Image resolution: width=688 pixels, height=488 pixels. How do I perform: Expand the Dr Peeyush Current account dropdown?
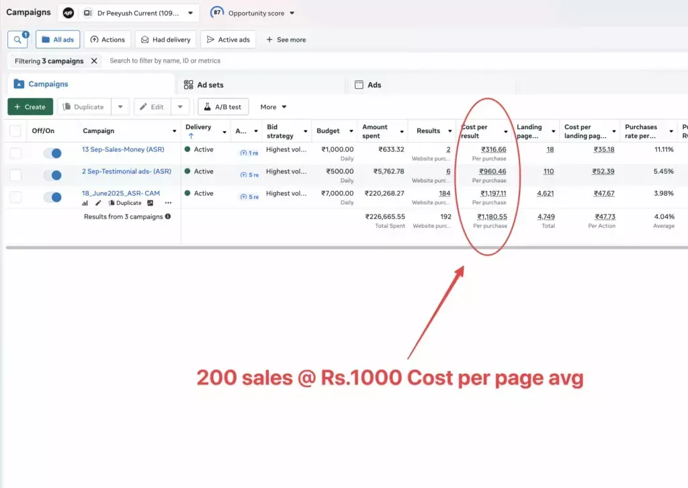coord(190,13)
